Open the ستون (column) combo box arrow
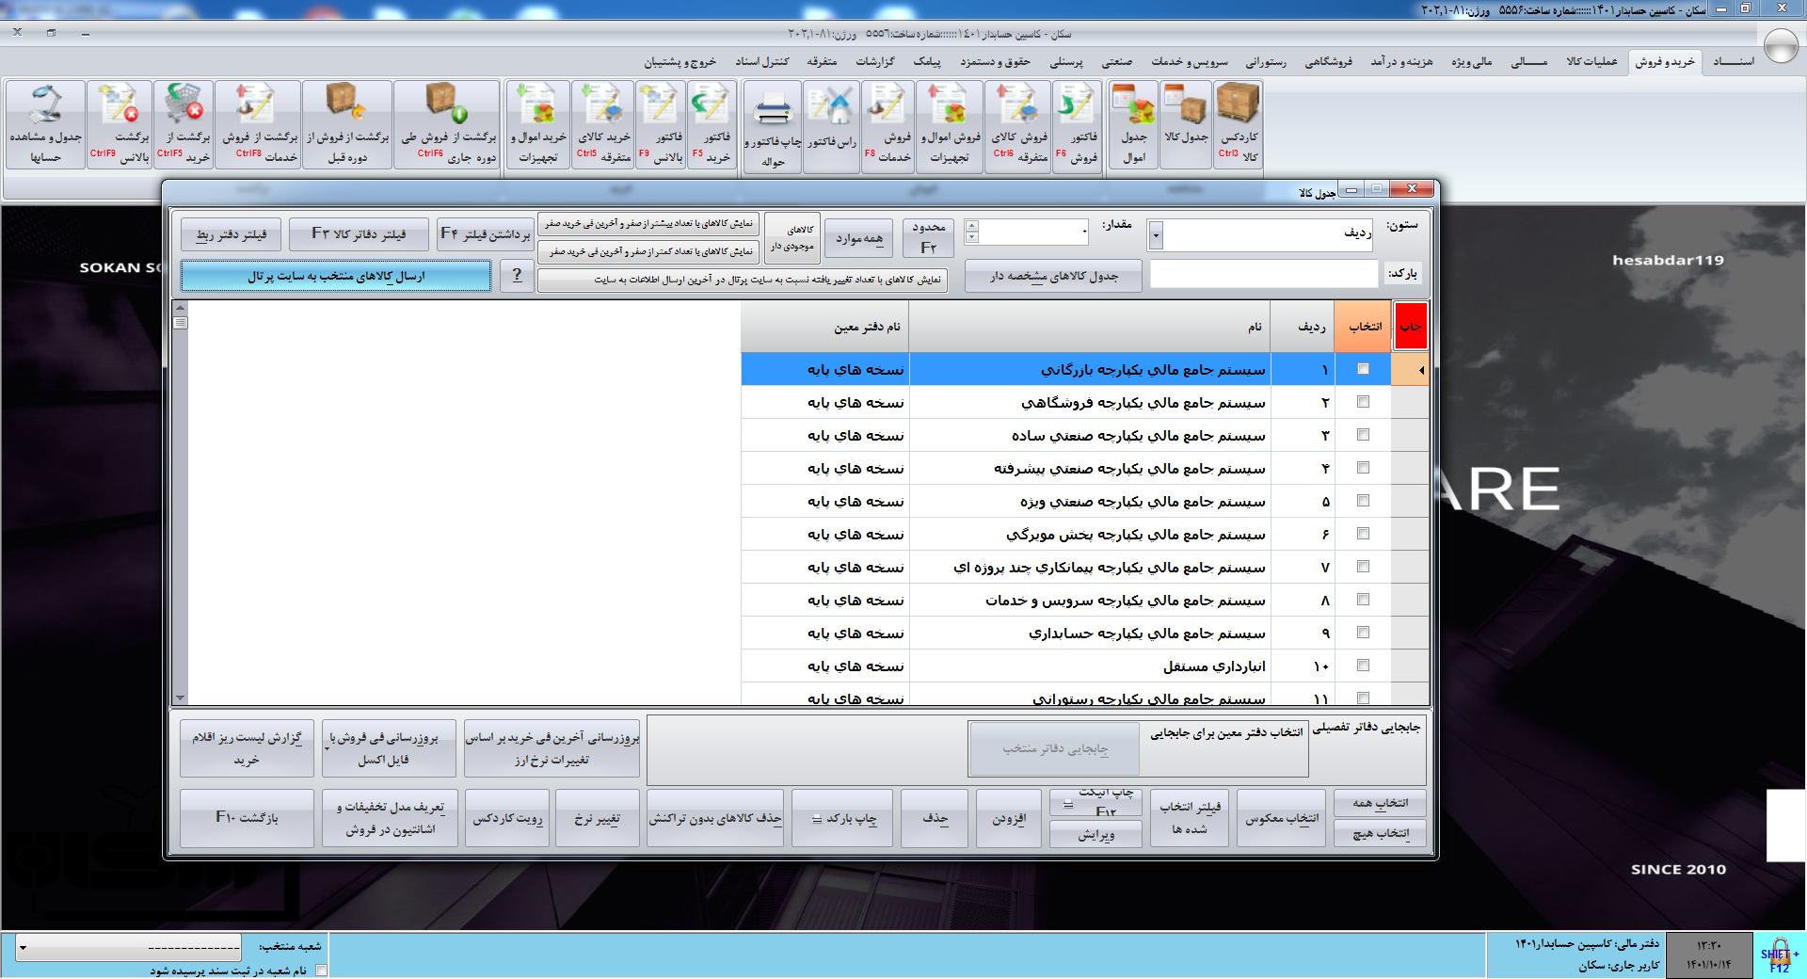This screenshot has width=1807, height=979. [1156, 234]
